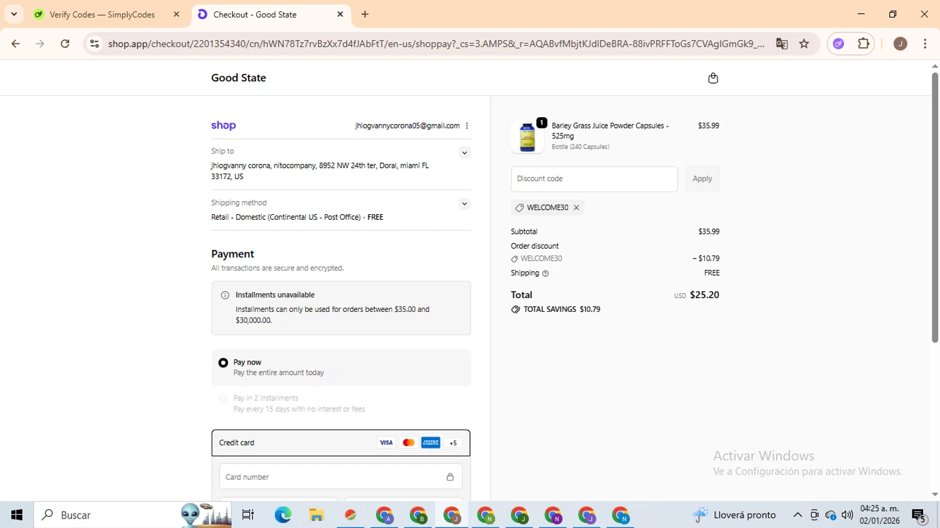The image size is (940, 528).
Task: Select the Pay in 2 installments radio
Action: (223, 398)
